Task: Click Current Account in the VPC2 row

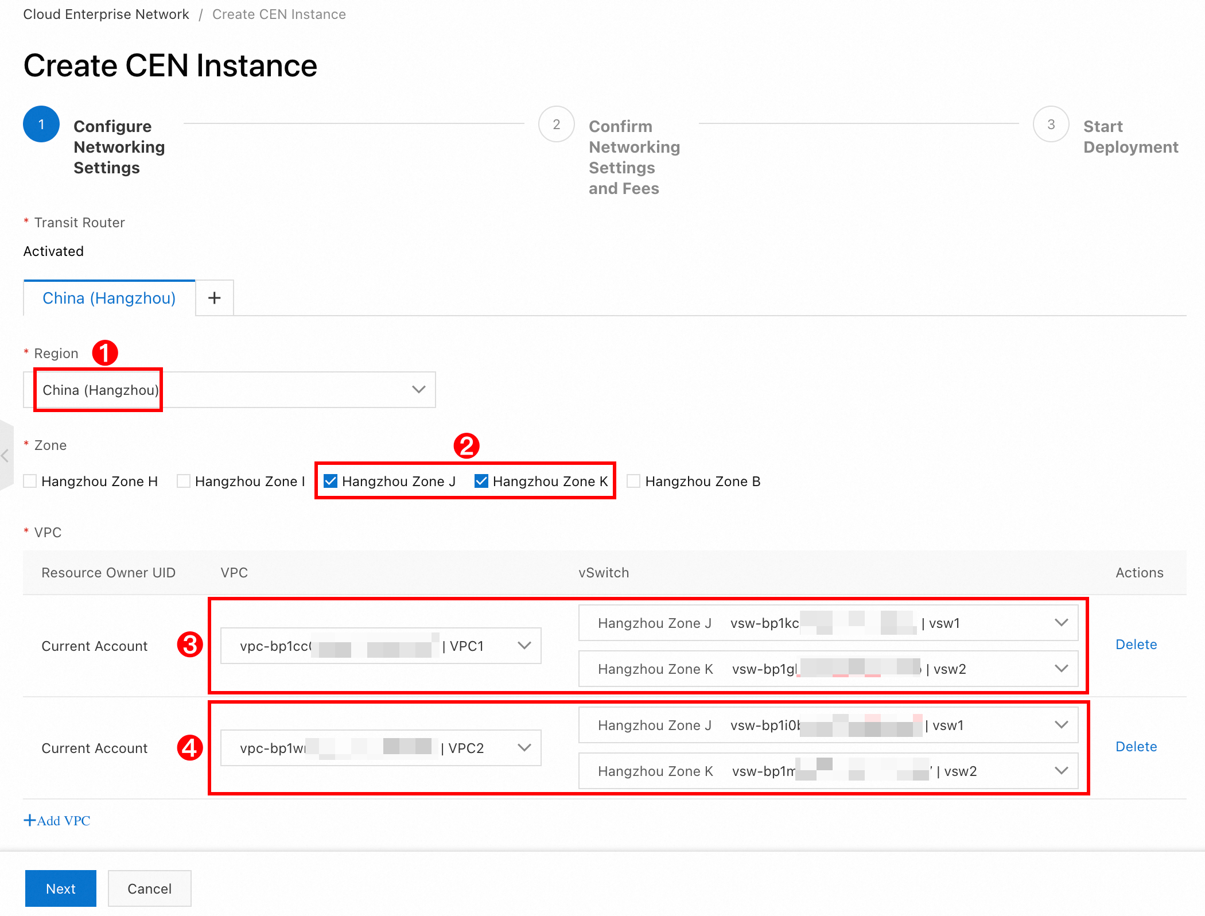Action: pyautogui.click(x=95, y=748)
